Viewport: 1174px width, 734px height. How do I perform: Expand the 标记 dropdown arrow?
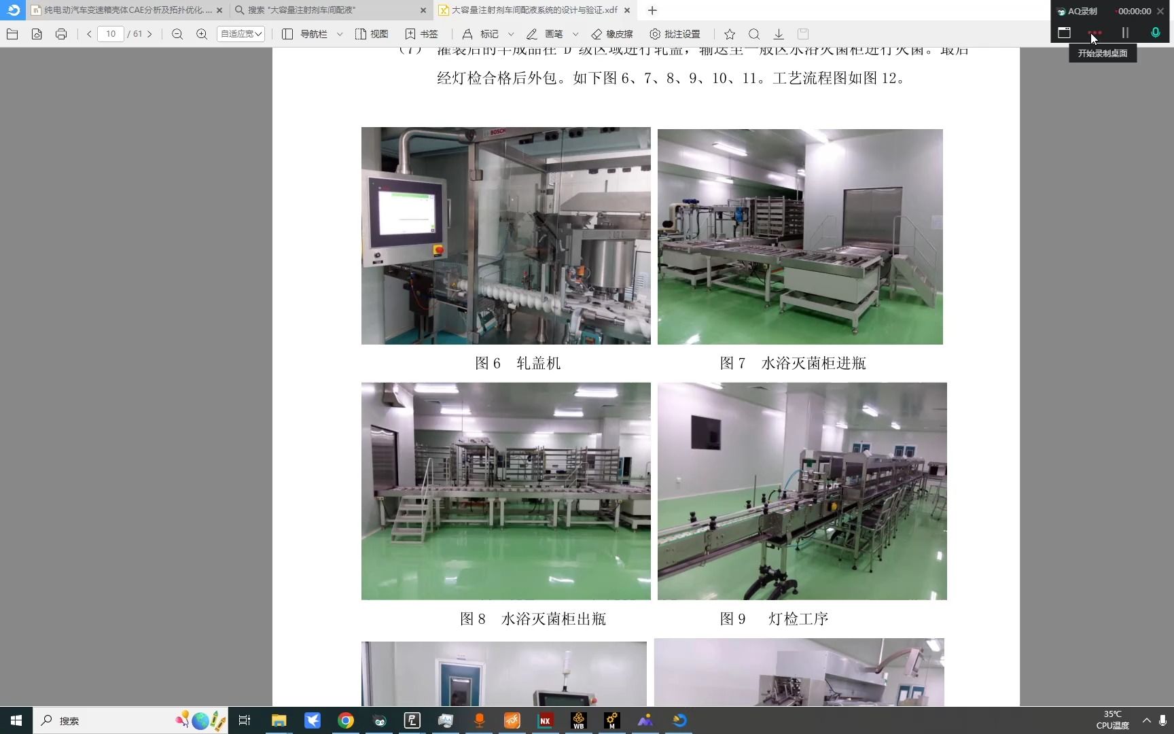point(511,34)
